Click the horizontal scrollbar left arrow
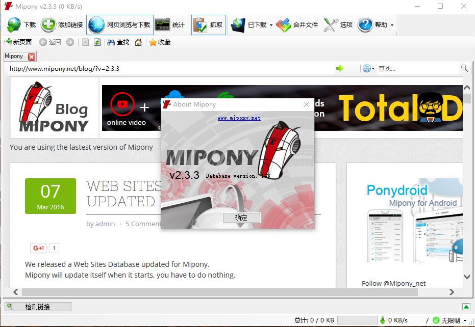This screenshot has height=327, width=475. point(16,292)
